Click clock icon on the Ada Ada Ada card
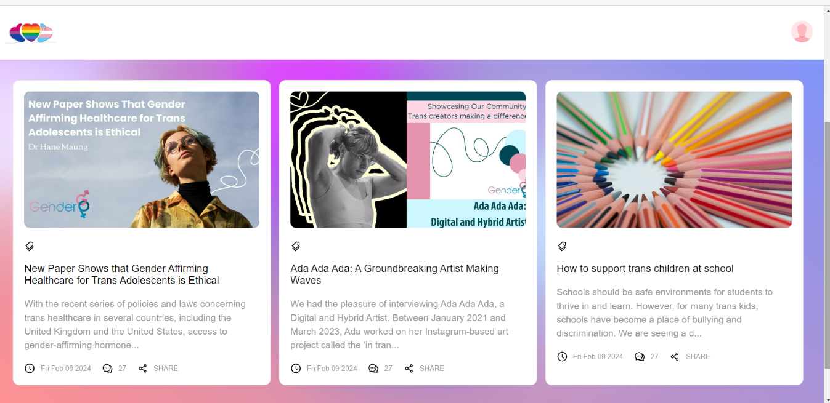This screenshot has height=403, width=830. click(296, 369)
